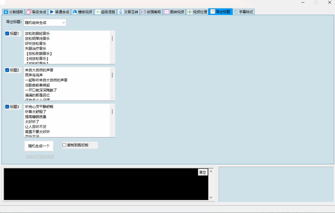Click the 图转视频 tab icon
This screenshot has width=335, height=213.
pyautogui.click(x=167, y=12)
